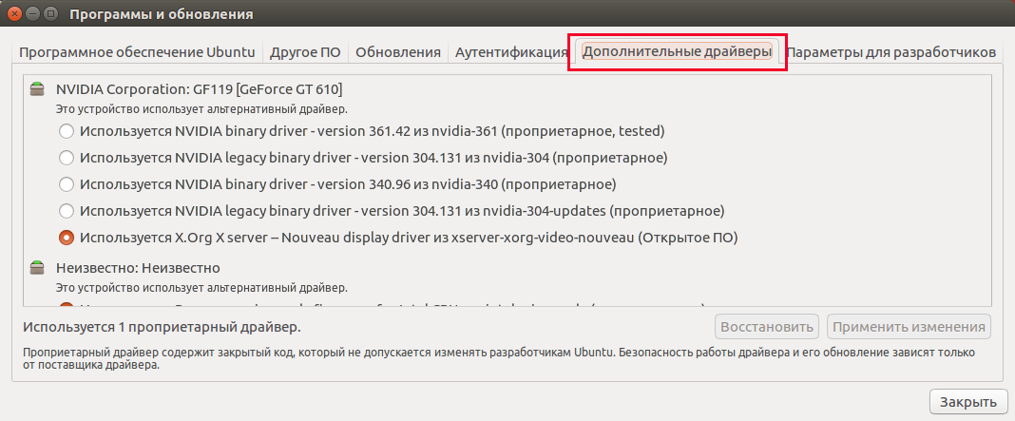
Task: Click the unknown device (Неизвестно) icon
Action: [x=37, y=268]
